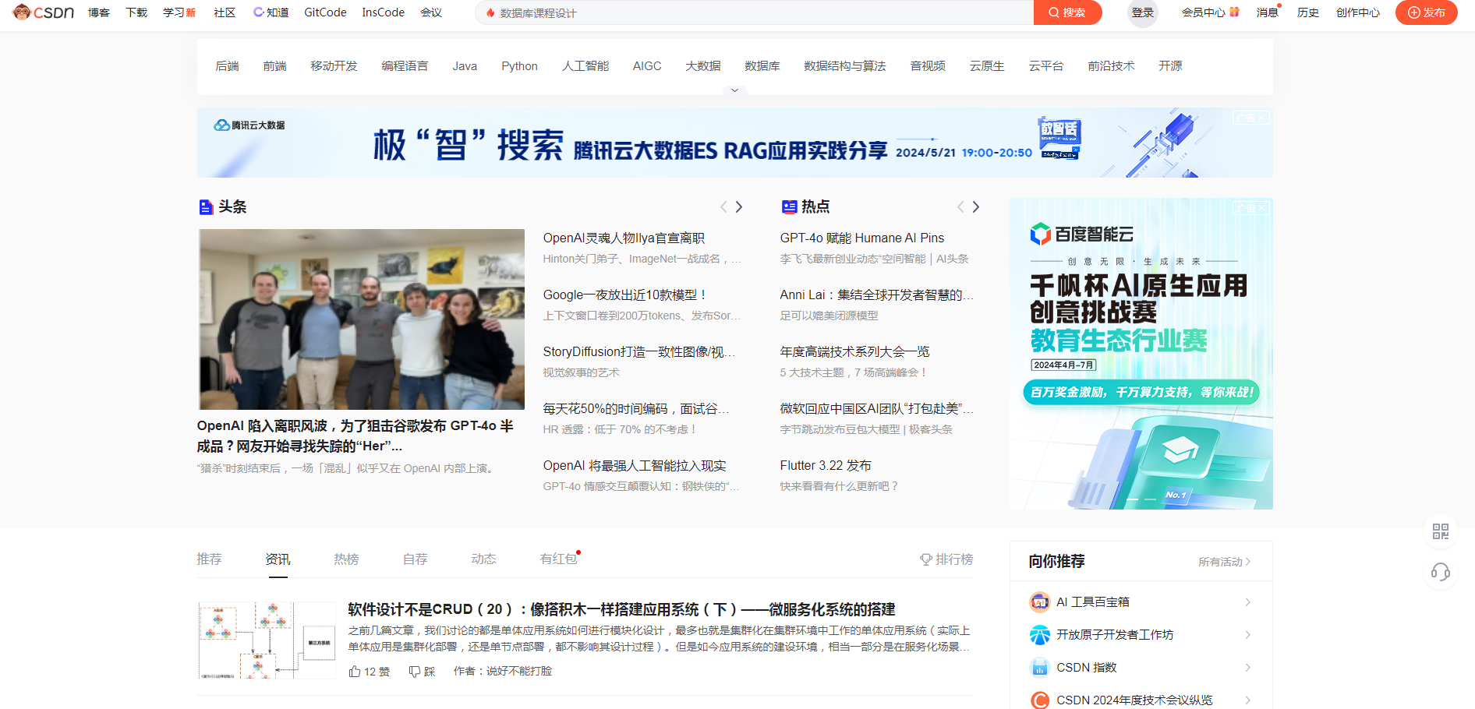Go to next 热点 page arrow
This screenshot has width=1475, height=709.
976,206
